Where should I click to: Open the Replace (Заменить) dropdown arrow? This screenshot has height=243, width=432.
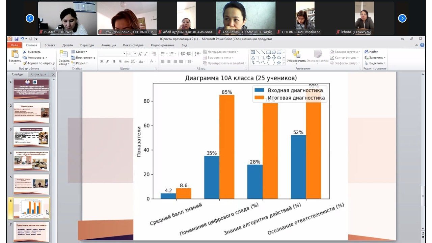(x=385, y=57)
